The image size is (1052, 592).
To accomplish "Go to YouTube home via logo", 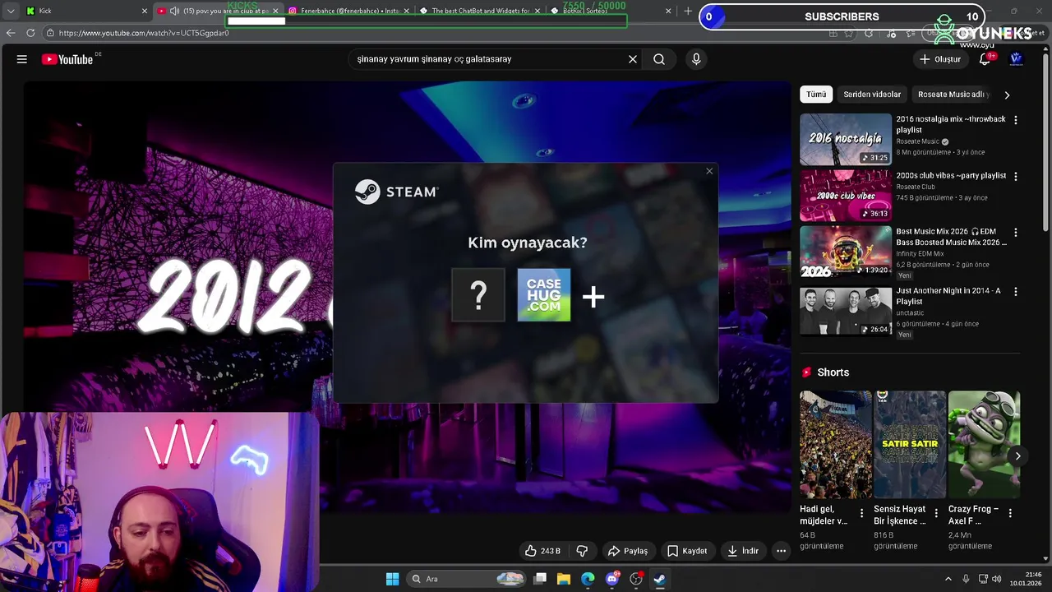I will click(x=67, y=59).
